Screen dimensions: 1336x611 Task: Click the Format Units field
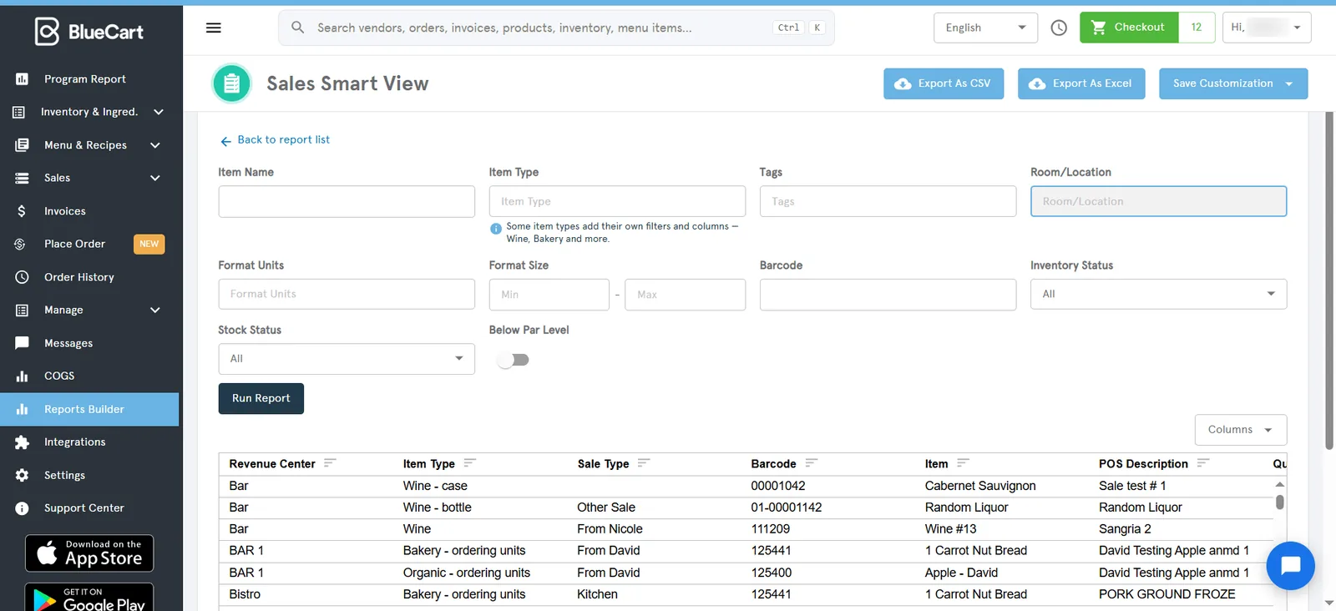point(347,294)
